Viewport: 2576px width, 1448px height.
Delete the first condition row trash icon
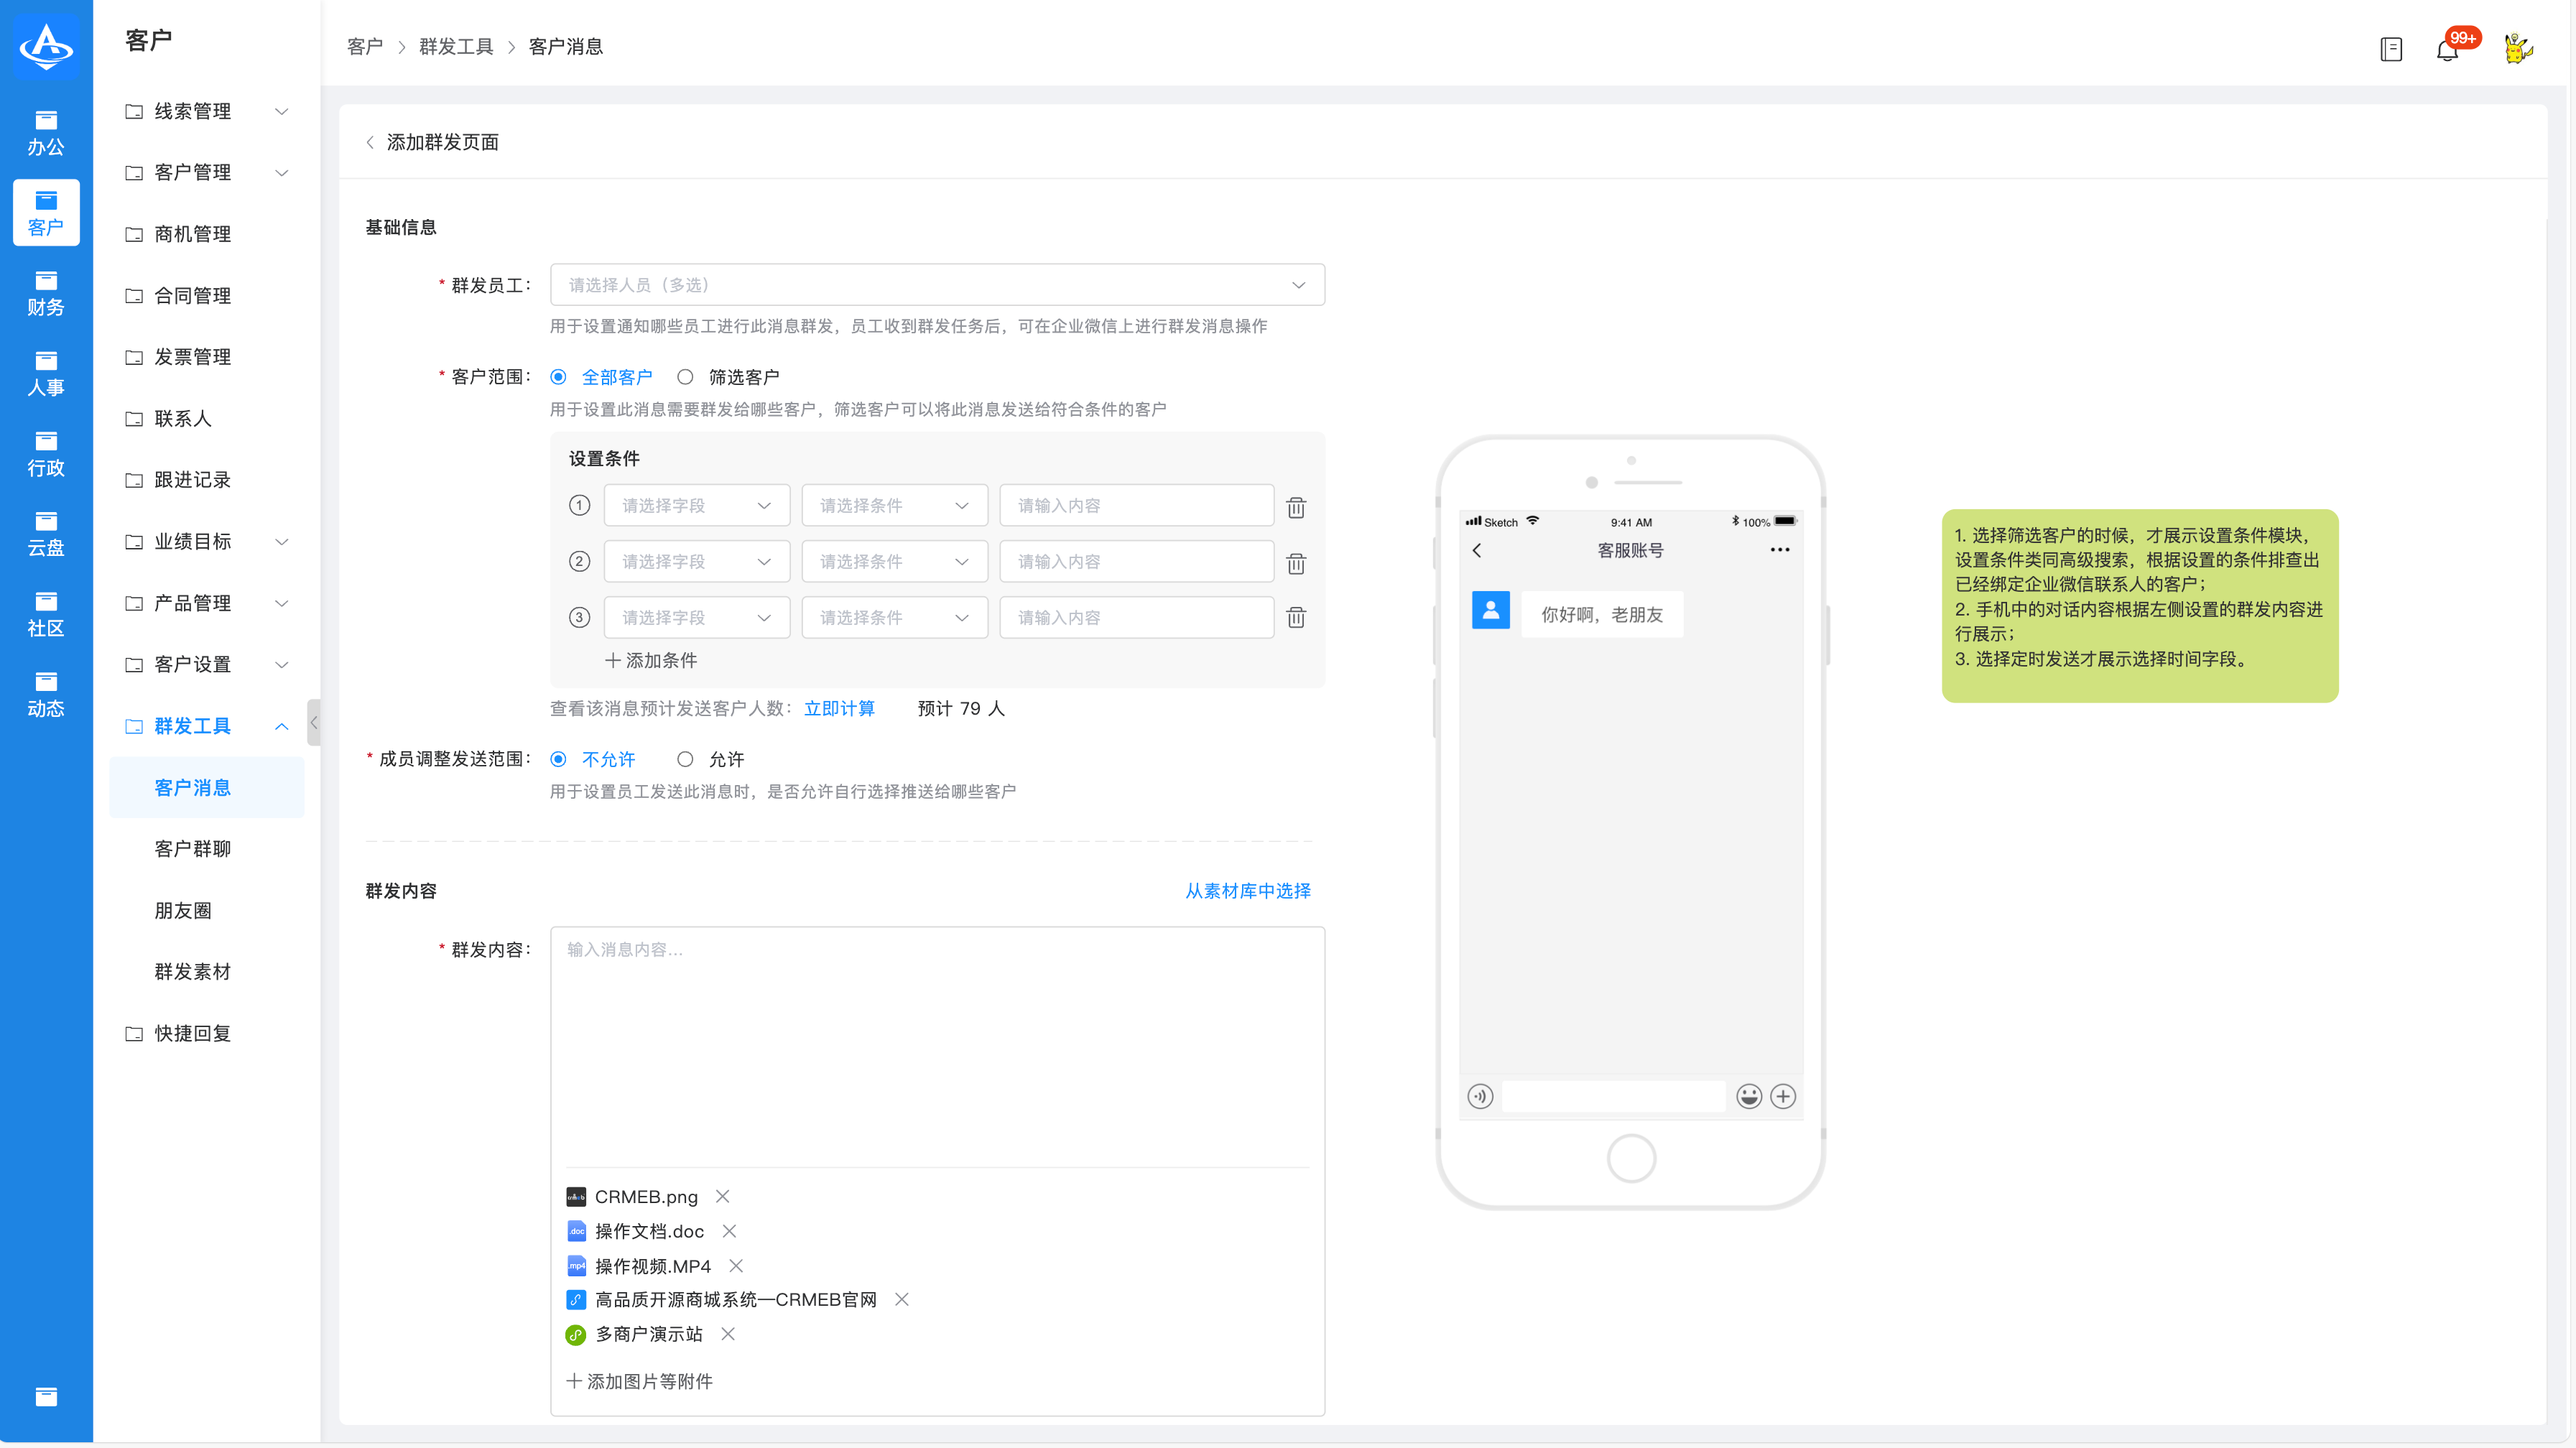[x=1295, y=507]
